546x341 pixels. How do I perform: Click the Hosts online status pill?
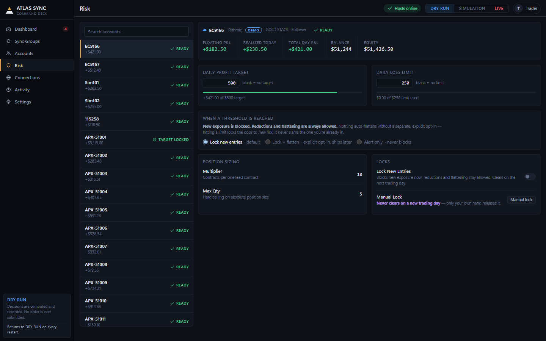(402, 8)
